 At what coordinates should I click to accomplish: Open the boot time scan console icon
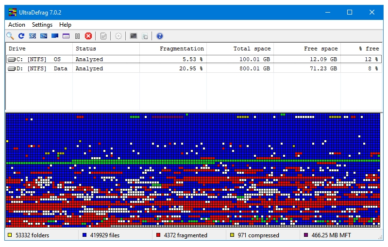click(x=134, y=36)
